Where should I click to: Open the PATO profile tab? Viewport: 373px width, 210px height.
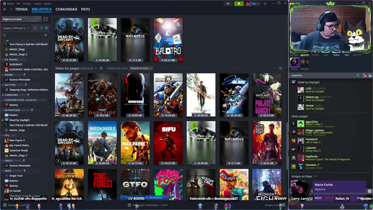[85, 9]
